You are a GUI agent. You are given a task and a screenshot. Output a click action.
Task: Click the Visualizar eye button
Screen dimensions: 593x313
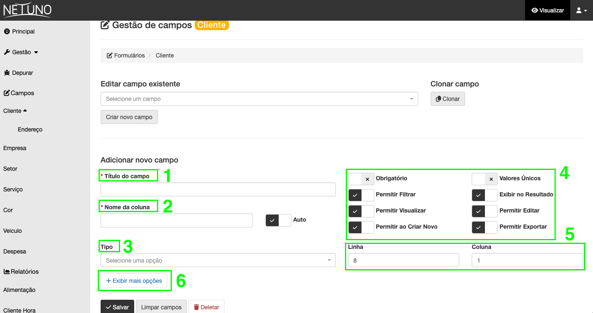(x=547, y=10)
